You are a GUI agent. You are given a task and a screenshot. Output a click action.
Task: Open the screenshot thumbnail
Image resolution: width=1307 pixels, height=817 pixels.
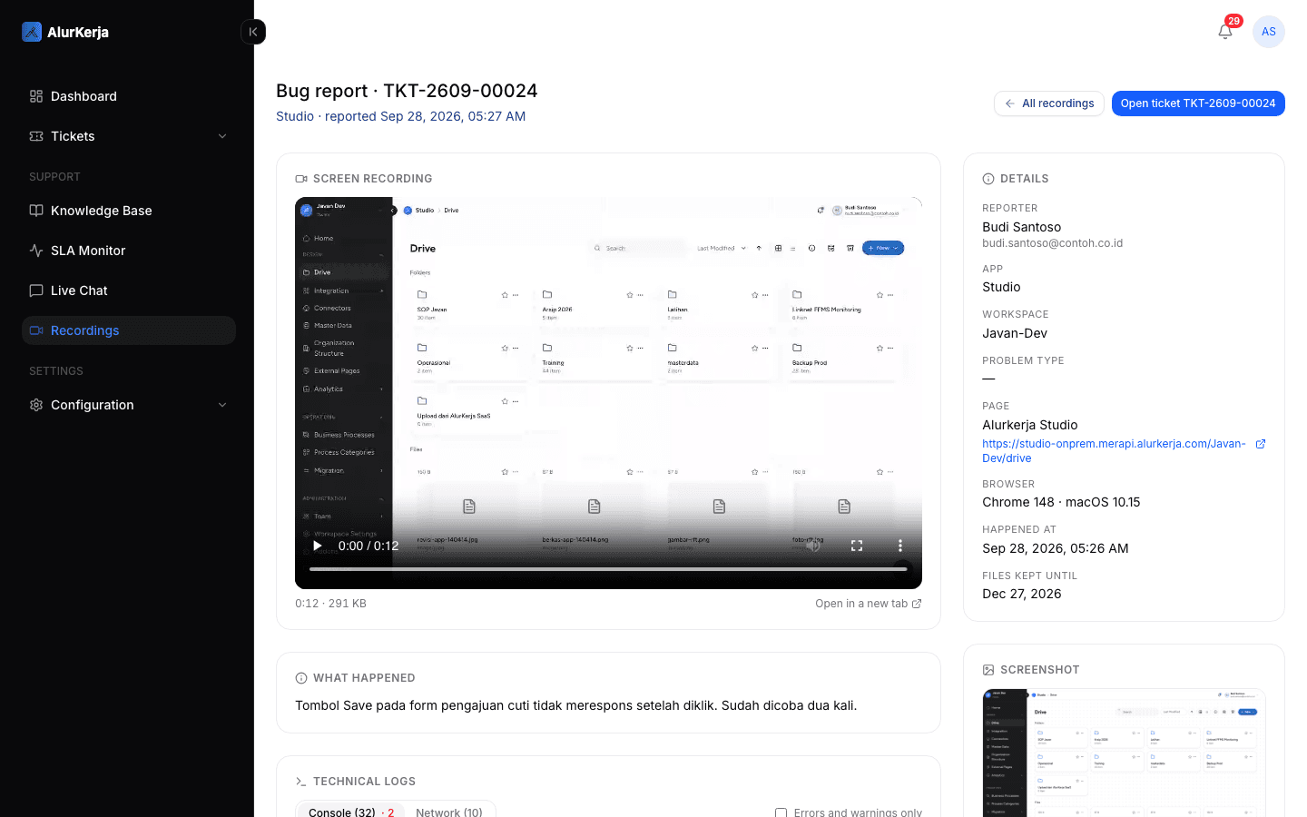(x=1124, y=753)
